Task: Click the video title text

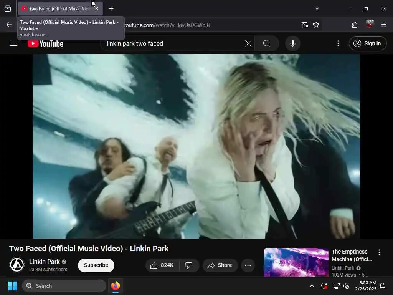Action: coord(89,249)
